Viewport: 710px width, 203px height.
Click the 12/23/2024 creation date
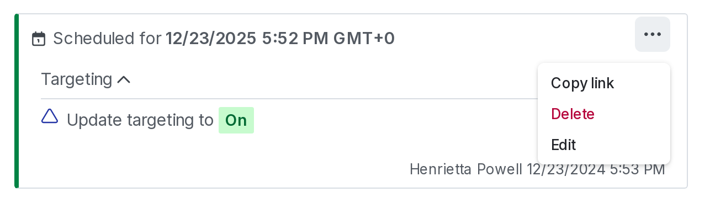566,169
